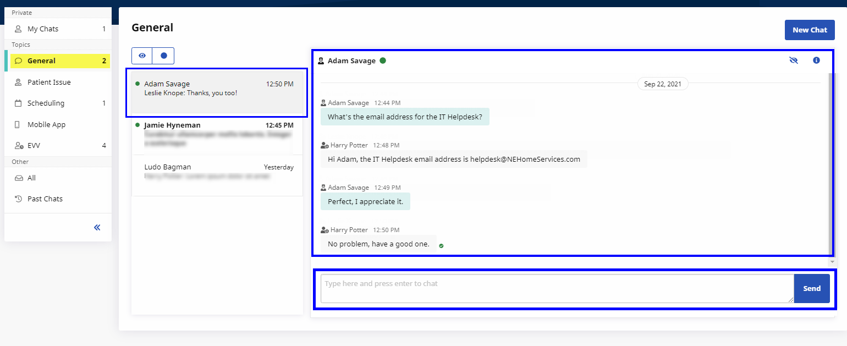Viewport: 847px width, 346px height.
Task: Click the scrollbar down arrow in chat
Action: [831, 262]
